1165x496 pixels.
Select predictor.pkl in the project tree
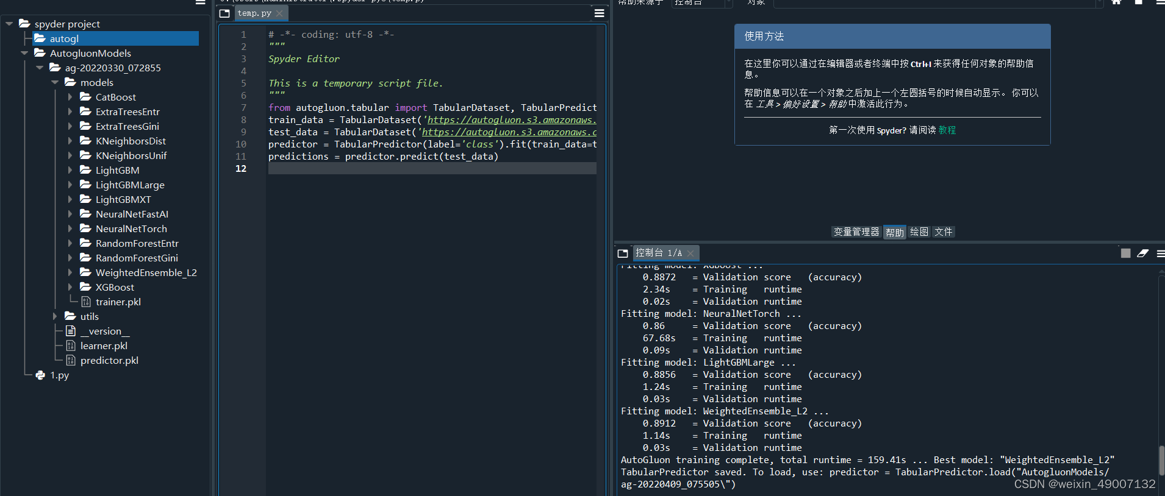[x=109, y=361]
